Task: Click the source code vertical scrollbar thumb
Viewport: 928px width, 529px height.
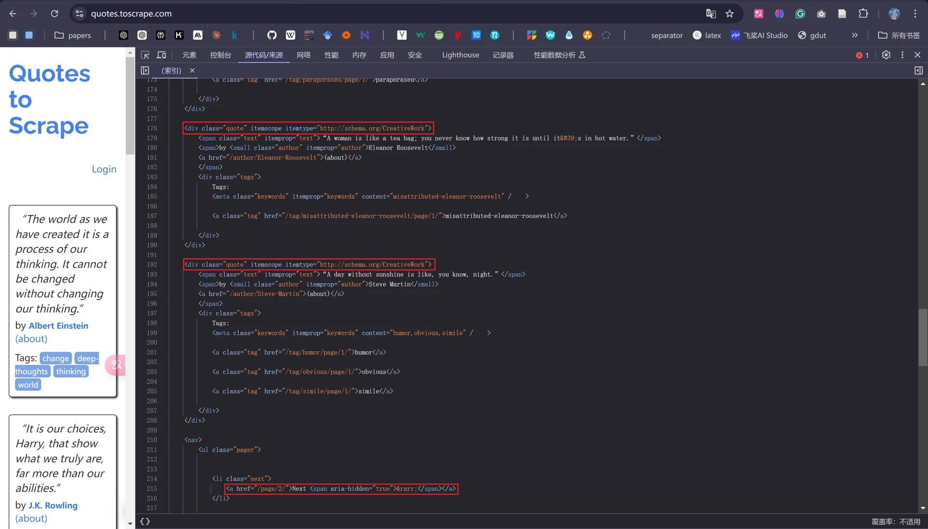Action: coord(923,337)
